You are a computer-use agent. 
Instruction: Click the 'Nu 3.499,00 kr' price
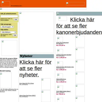[61, 70]
